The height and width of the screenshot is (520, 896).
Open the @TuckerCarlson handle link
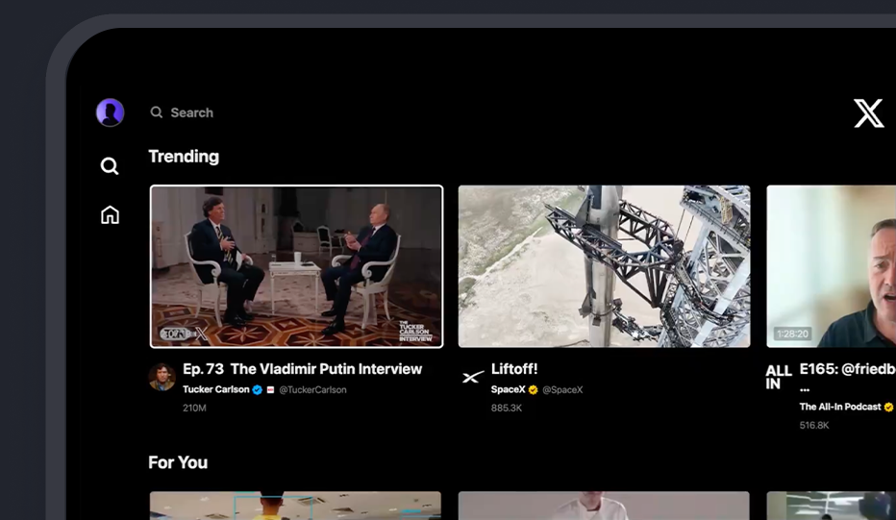(x=312, y=390)
